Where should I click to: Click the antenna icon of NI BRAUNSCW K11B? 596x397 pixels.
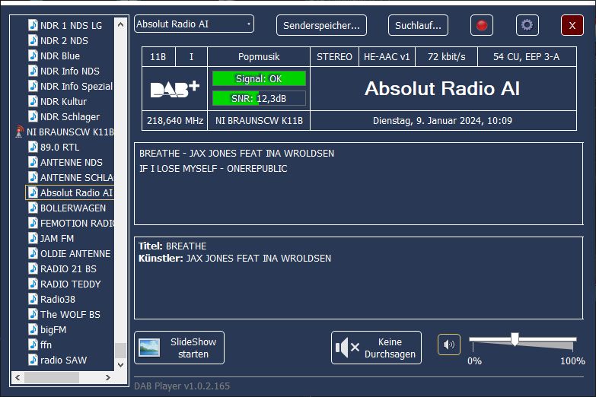pyautogui.click(x=19, y=132)
